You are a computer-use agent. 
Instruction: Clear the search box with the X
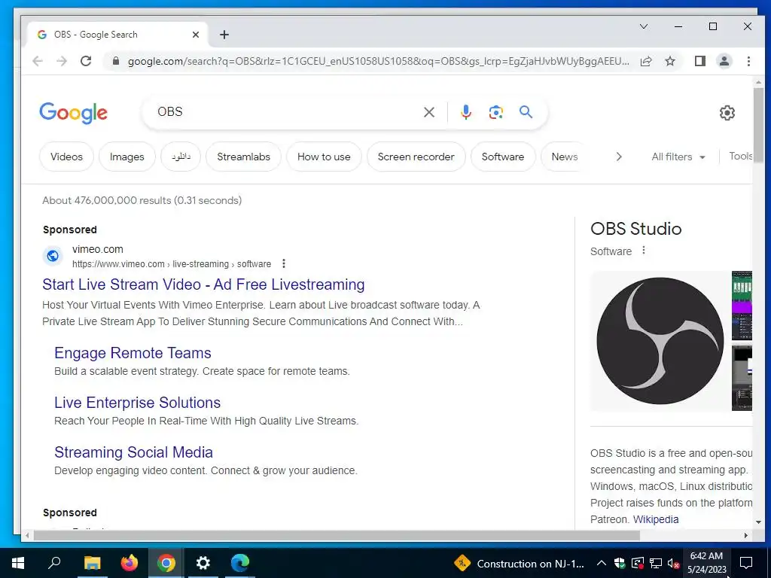point(428,112)
